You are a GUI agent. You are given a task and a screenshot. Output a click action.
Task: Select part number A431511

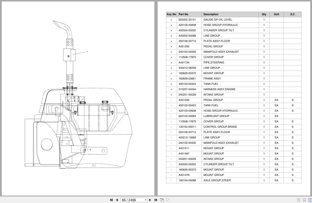[184, 148]
